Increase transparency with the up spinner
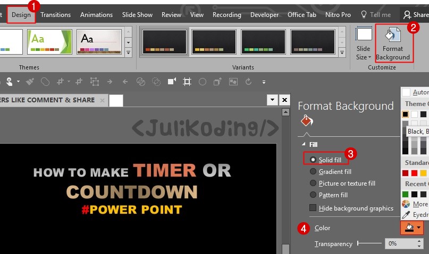The width and height of the screenshot is (429, 254). tap(419, 241)
